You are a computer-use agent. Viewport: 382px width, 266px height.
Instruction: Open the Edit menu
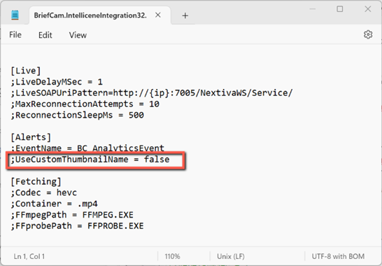click(45, 35)
